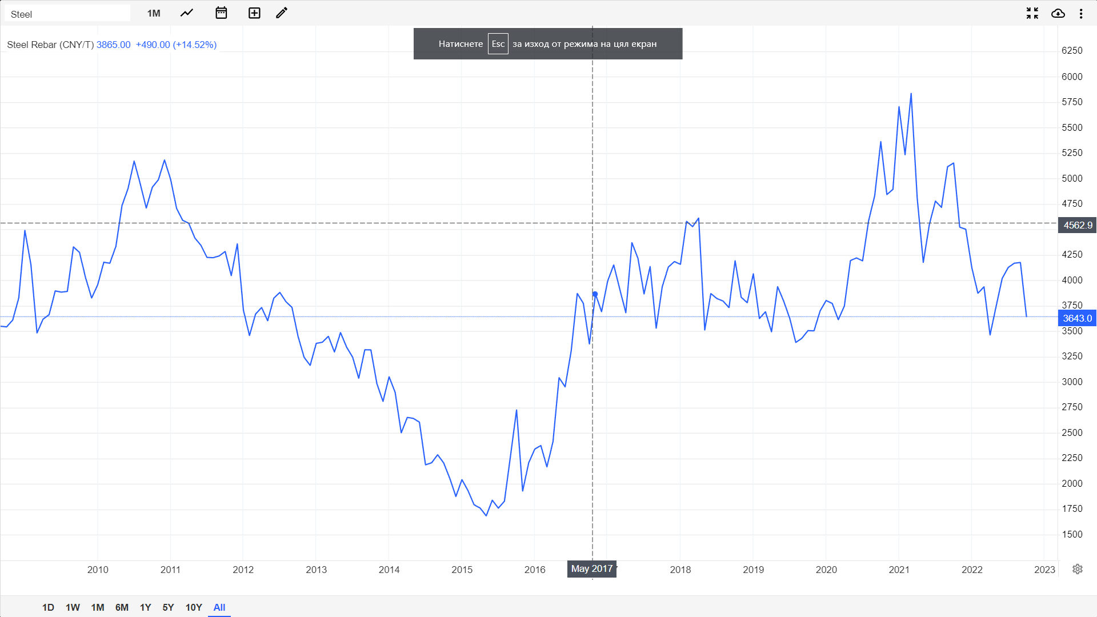
Task: Click the 3643.0 current price label
Action: 1077,318
